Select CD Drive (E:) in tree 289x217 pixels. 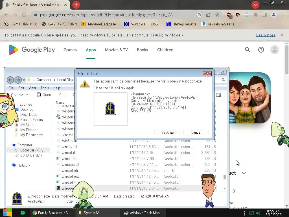(31, 155)
